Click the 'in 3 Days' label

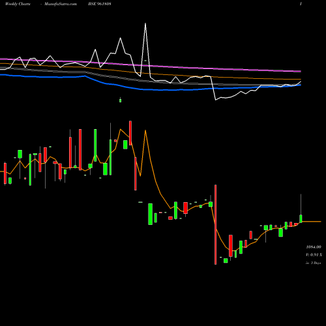pyautogui.click(x=313, y=263)
